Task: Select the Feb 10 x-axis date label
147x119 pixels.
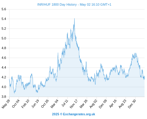Action: pos(25,104)
